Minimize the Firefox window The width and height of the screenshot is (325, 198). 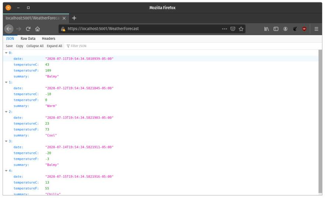pyautogui.click(x=18, y=8)
